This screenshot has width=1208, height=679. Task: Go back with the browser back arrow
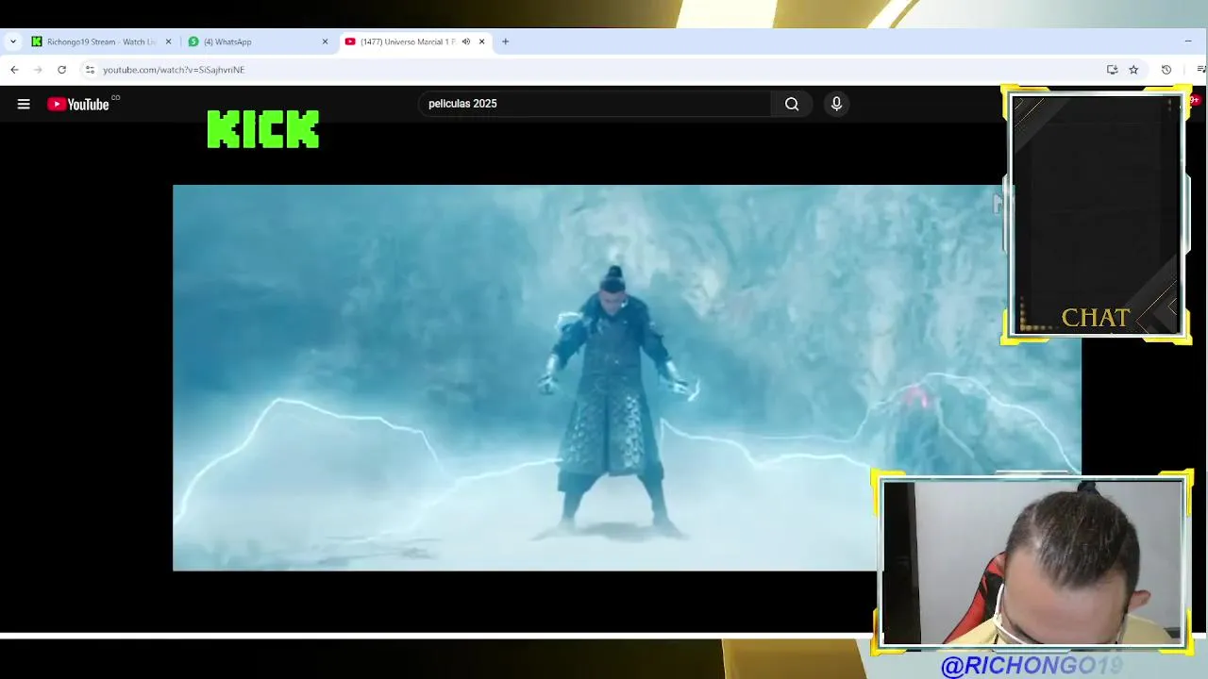pyautogui.click(x=14, y=70)
